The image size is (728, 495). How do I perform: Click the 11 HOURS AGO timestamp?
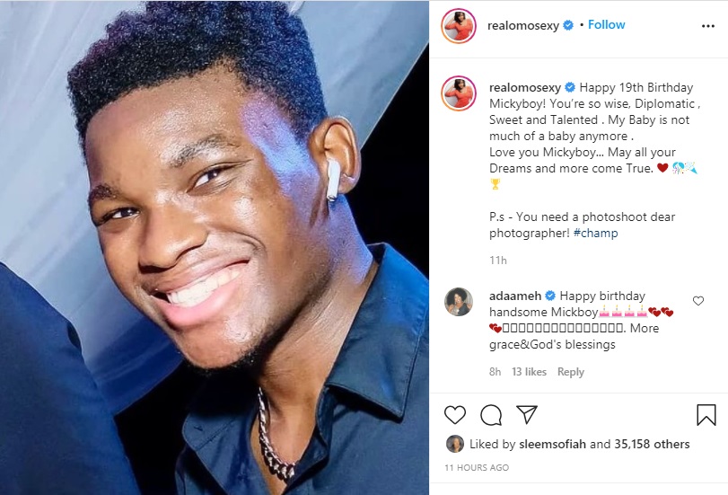click(x=477, y=468)
